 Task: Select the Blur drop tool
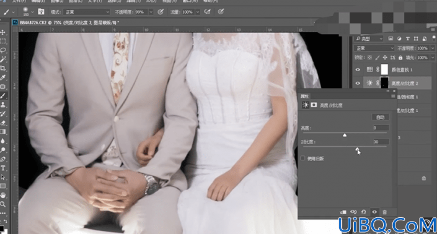click(2, 141)
